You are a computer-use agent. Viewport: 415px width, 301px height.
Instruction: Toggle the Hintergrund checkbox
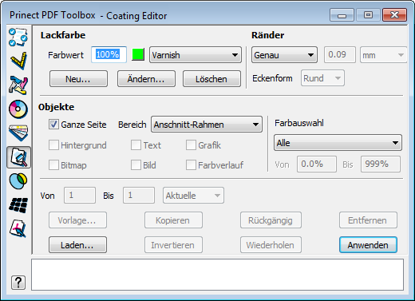[53, 145]
